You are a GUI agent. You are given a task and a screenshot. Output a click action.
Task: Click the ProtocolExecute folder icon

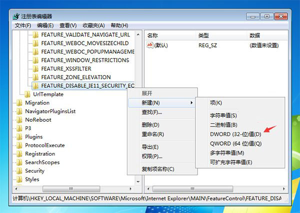coord(19,145)
